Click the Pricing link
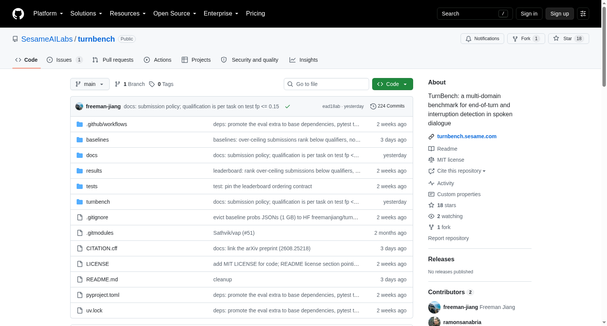The image size is (607, 326). 255,14
